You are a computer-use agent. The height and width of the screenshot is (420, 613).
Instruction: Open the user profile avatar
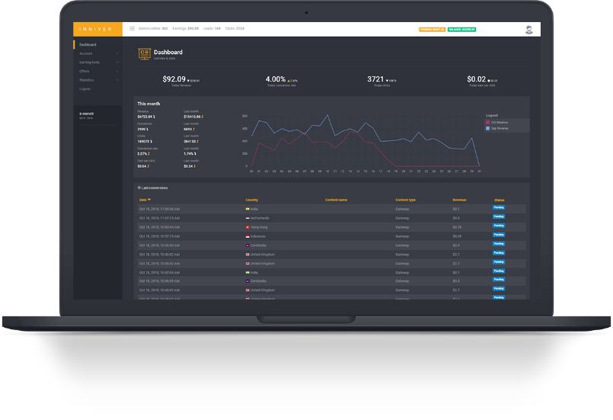tap(529, 30)
